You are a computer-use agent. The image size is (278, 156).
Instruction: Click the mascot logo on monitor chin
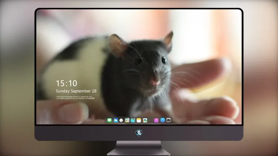tap(139, 133)
